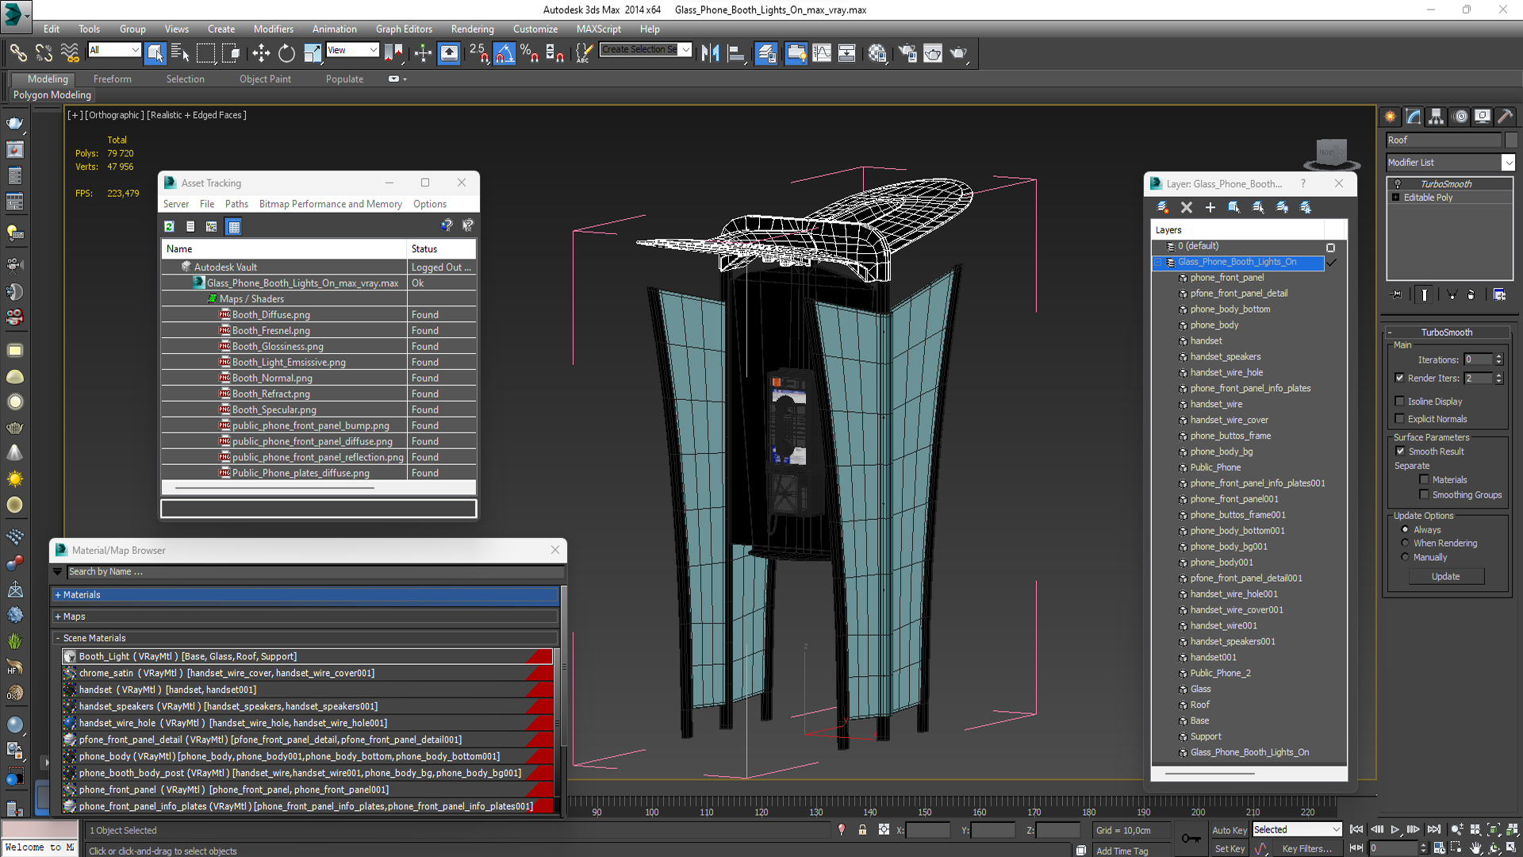Screen dimensions: 1523x857
Task: Click Add Time Tag
Action: (x=1122, y=851)
